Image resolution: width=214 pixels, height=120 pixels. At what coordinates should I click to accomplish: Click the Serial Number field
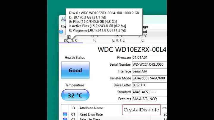pos(149,64)
